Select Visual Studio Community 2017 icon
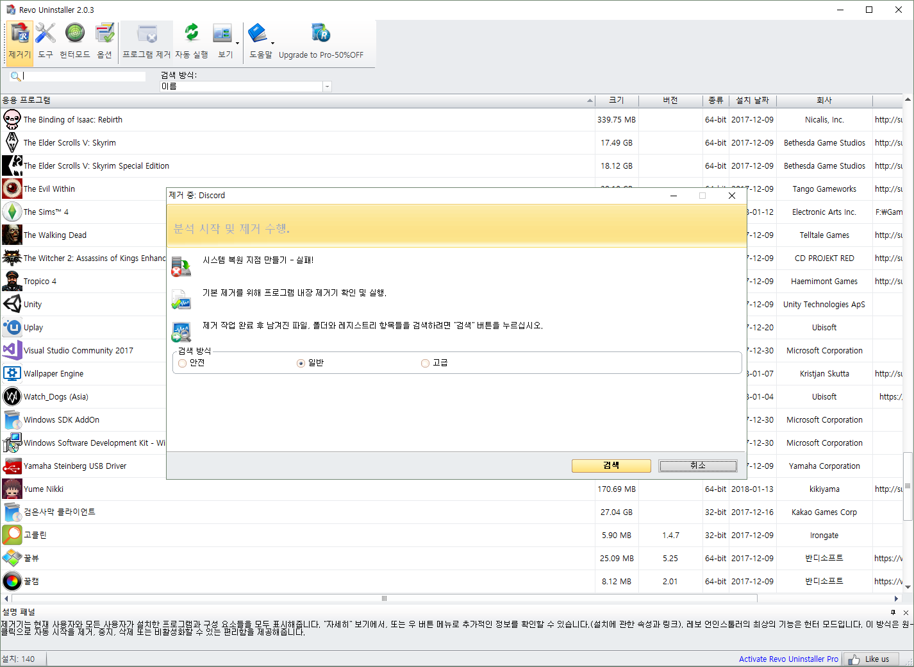Viewport: 914px width, 667px height. click(x=12, y=350)
